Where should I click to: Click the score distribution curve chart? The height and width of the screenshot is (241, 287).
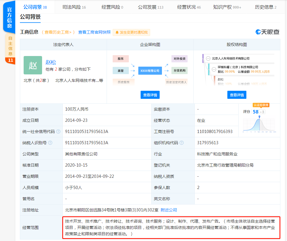point(259,125)
